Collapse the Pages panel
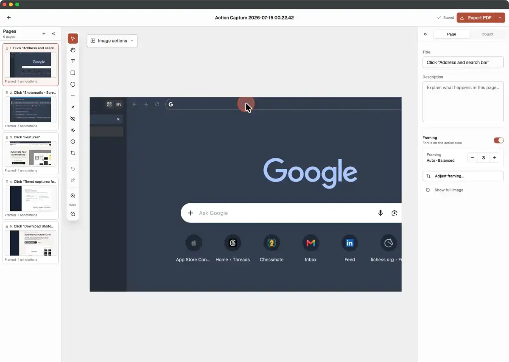509x362 pixels. click(x=53, y=34)
